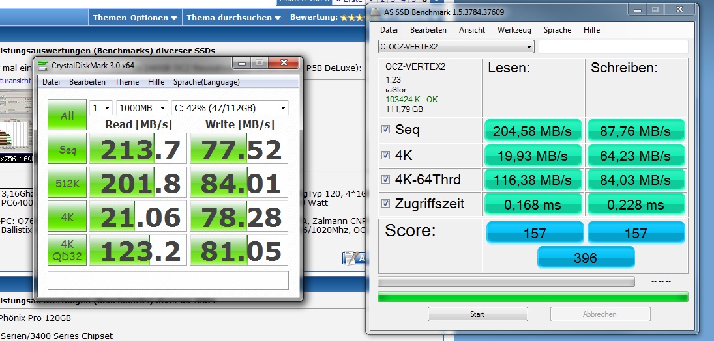Viewport: 714px width, 341px height.
Task: Click the empty comment field in CrystalDiskMark
Action: click(x=168, y=280)
